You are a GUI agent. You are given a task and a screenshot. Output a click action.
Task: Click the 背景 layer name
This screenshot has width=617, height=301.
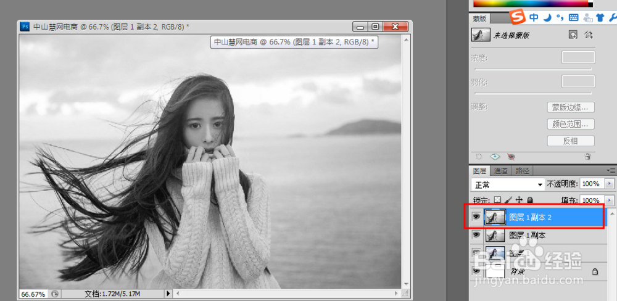517,271
